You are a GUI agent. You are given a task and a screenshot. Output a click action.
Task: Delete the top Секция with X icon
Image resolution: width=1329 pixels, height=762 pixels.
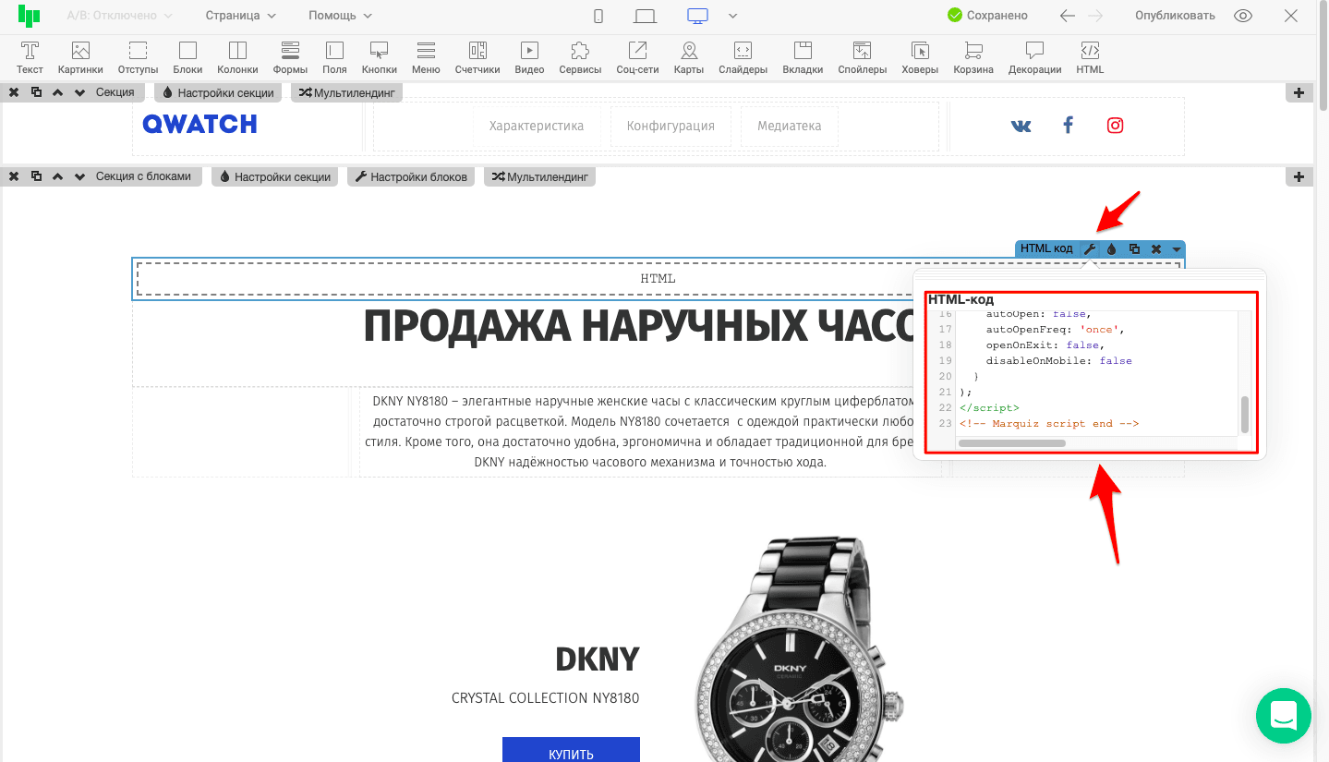[x=14, y=92]
